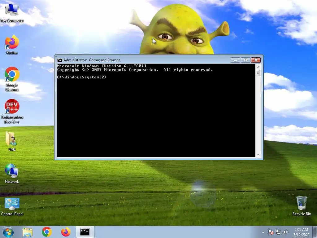Click the Command Prompt taskbar button

85,232
